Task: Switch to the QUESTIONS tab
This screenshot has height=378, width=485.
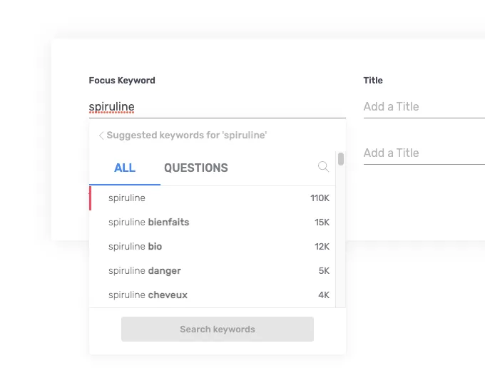Action: (196, 168)
